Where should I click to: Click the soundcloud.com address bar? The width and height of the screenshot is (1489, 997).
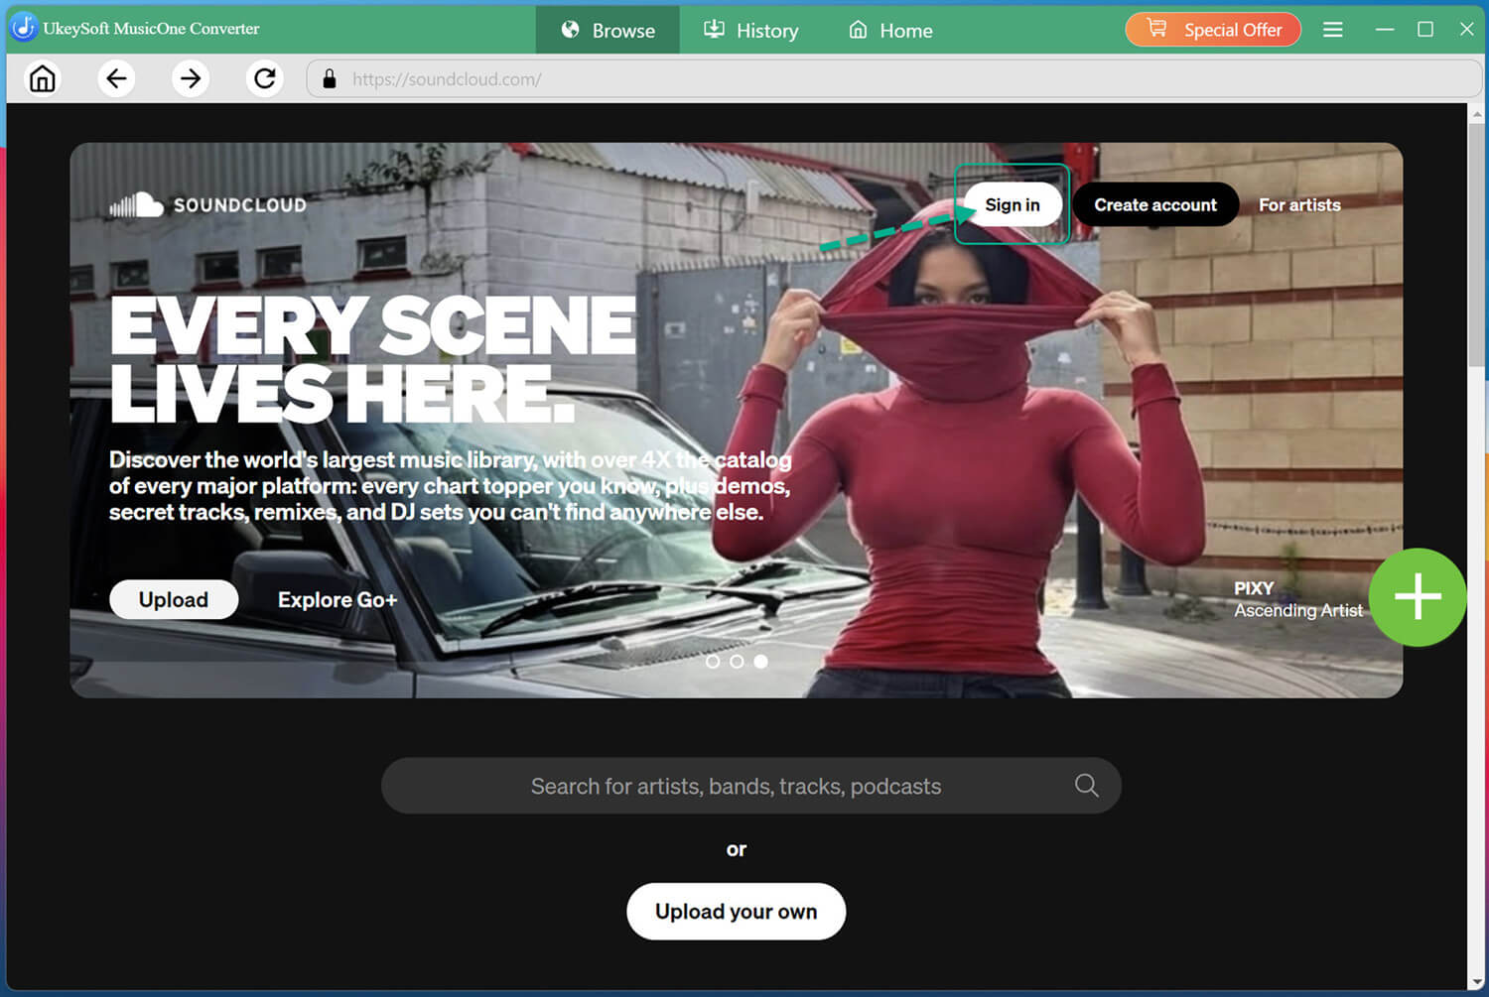(x=893, y=79)
